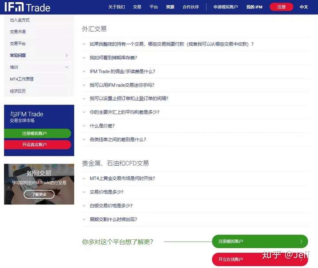Screen dimensions: 318x268
Task: Click the 申请模拟账户 link in header
Action: click(x=226, y=7)
